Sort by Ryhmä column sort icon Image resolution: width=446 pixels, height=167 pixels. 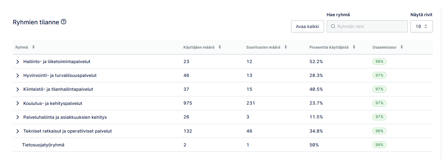click(x=33, y=47)
